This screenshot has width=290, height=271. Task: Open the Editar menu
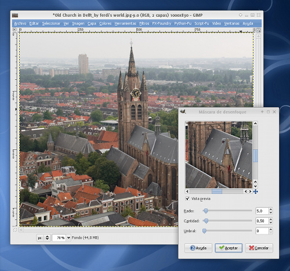click(x=34, y=23)
